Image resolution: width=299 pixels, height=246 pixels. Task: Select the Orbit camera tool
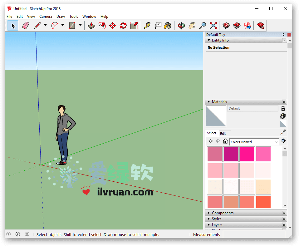tap(181, 26)
